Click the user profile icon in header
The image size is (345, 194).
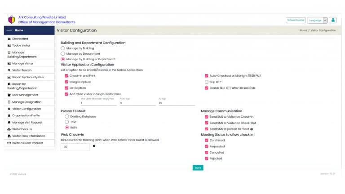[x=332, y=20]
